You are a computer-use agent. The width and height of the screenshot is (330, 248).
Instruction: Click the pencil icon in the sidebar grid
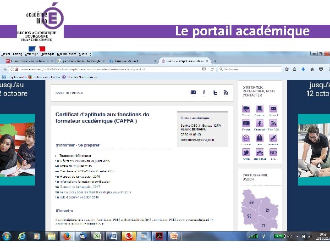[x=273, y=138]
